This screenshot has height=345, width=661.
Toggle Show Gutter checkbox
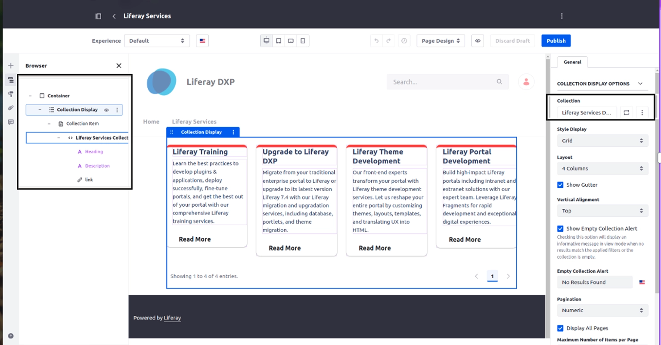tap(560, 185)
